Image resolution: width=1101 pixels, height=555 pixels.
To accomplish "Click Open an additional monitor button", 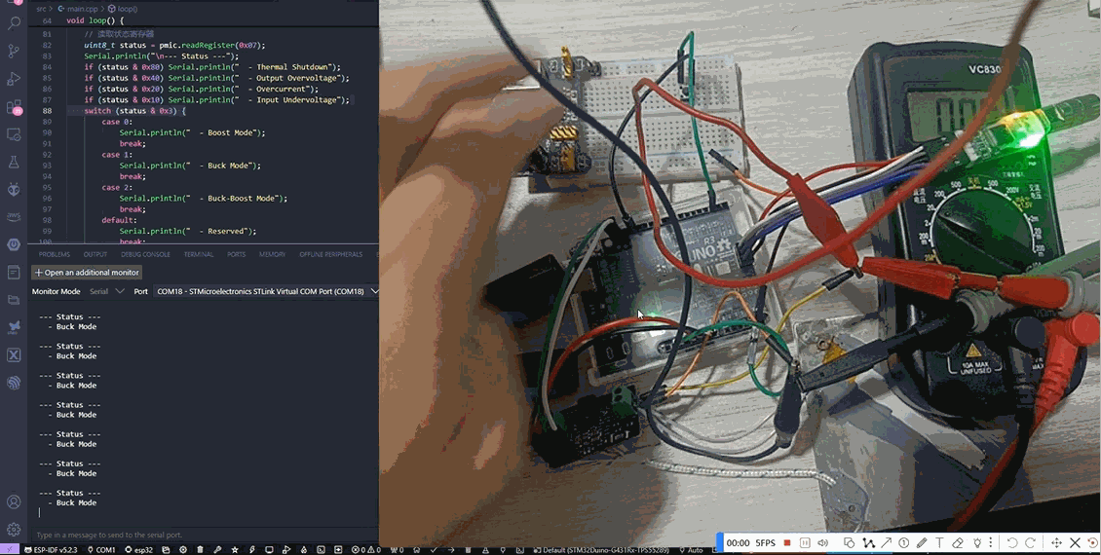I will click(x=88, y=273).
